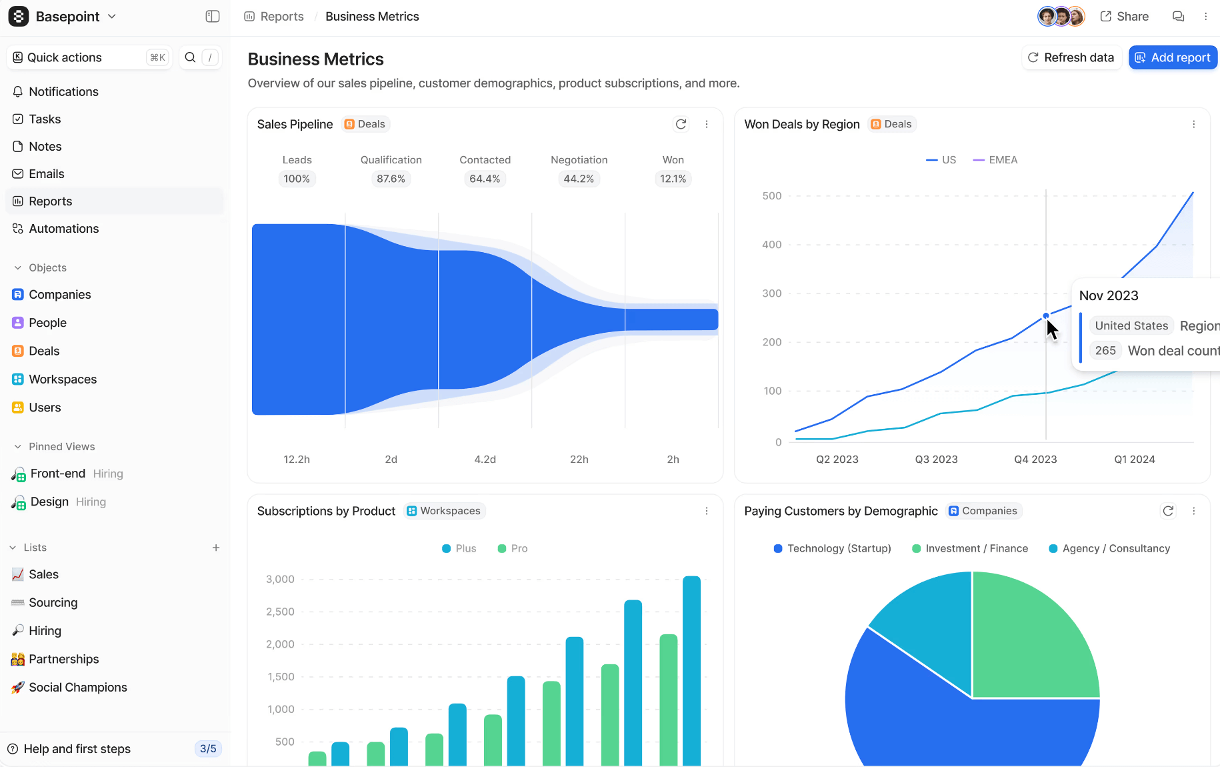The image size is (1220, 767).
Task: Go to Reports breadcrumb
Action: [274, 17]
